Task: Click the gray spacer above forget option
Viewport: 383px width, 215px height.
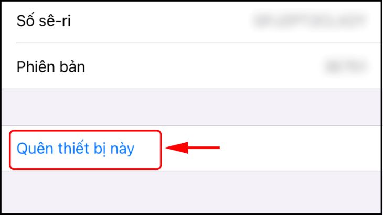Action: 191,107
